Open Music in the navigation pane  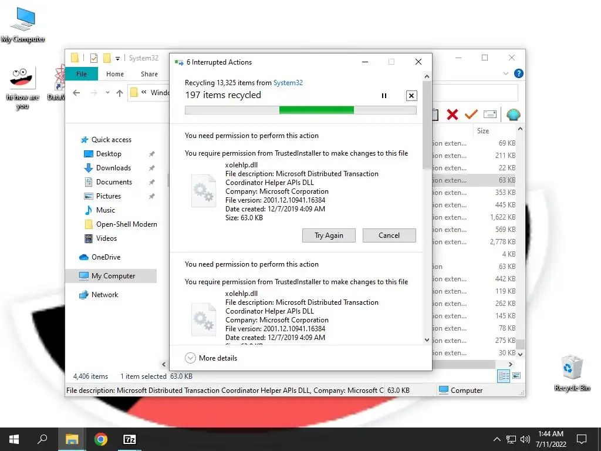point(106,210)
